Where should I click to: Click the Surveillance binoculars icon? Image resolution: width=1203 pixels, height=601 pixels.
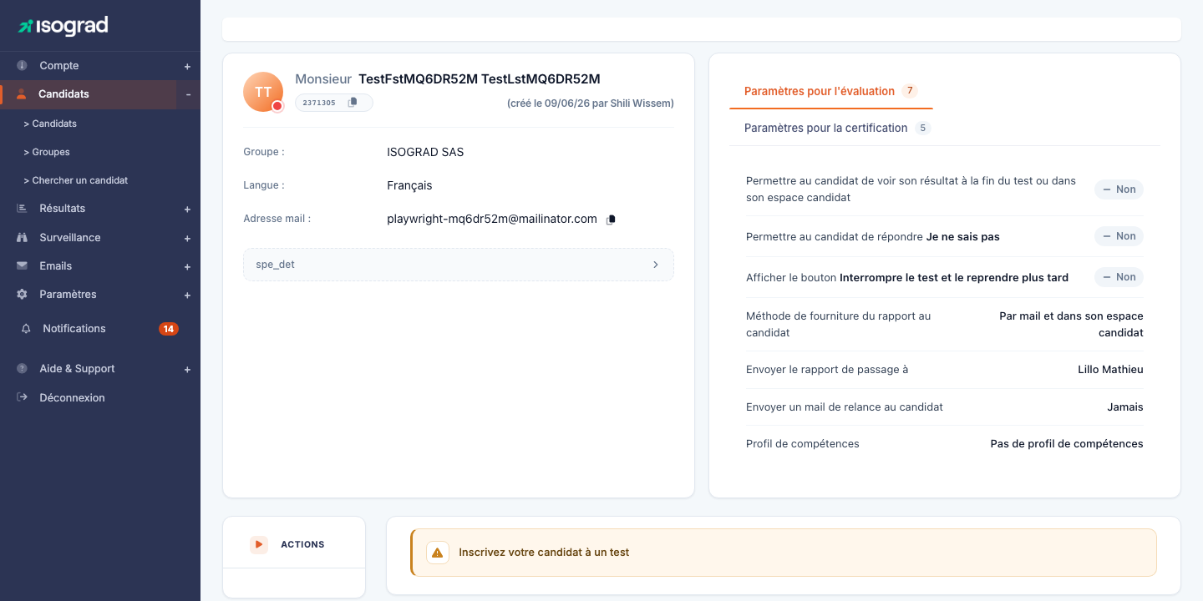[22, 238]
